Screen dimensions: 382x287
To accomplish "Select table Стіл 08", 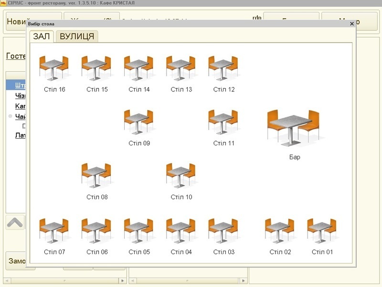I will pos(96,176).
